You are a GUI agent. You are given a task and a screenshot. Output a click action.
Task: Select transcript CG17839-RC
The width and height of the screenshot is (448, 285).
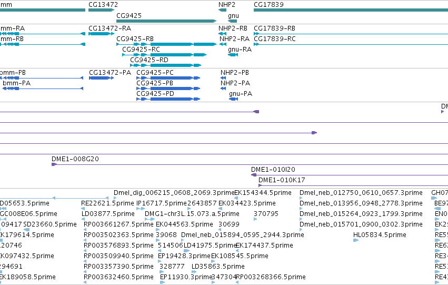click(351, 44)
